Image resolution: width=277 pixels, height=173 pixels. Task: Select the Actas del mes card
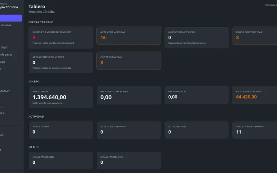pyautogui.click(x=196, y=130)
